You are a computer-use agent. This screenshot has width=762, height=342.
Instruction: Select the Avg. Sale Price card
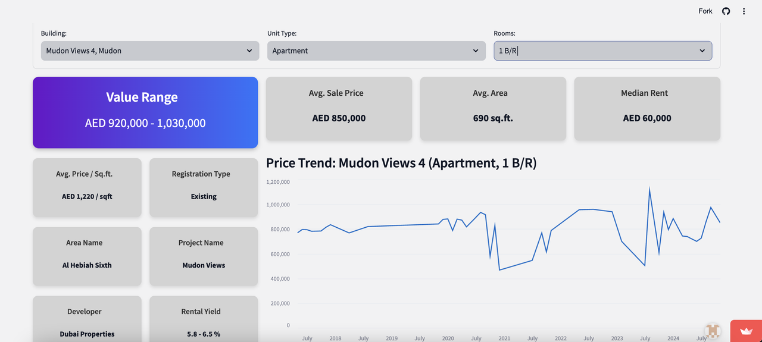pos(339,109)
